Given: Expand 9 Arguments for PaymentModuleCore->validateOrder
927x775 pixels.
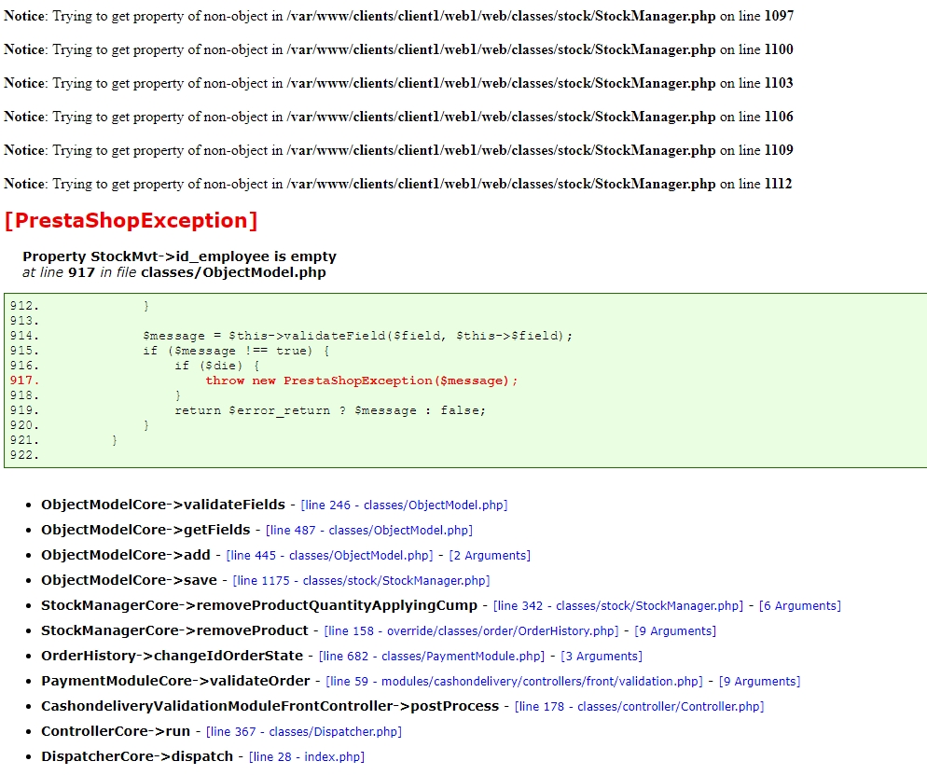Looking at the screenshot, I should point(760,682).
